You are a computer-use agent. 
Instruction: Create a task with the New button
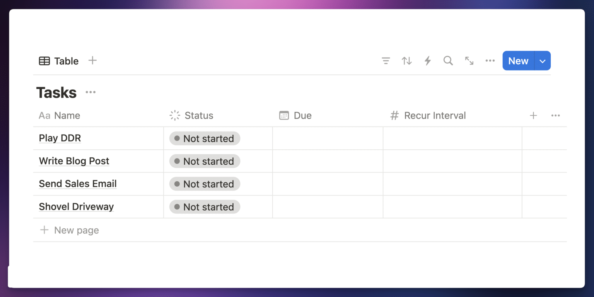click(x=518, y=61)
